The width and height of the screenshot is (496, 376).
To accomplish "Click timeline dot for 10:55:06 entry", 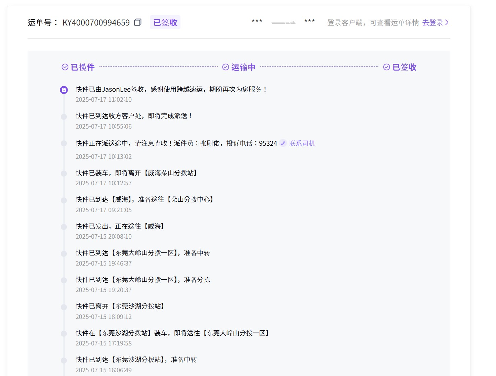I will coord(64,116).
